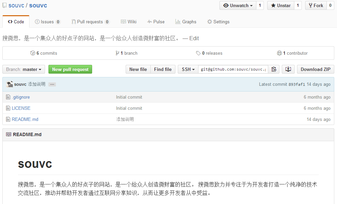Image resolution: width=337 pixels, height=204 pixels.
Task: Select the git clone URL field
Action: (x=233, y=70)
